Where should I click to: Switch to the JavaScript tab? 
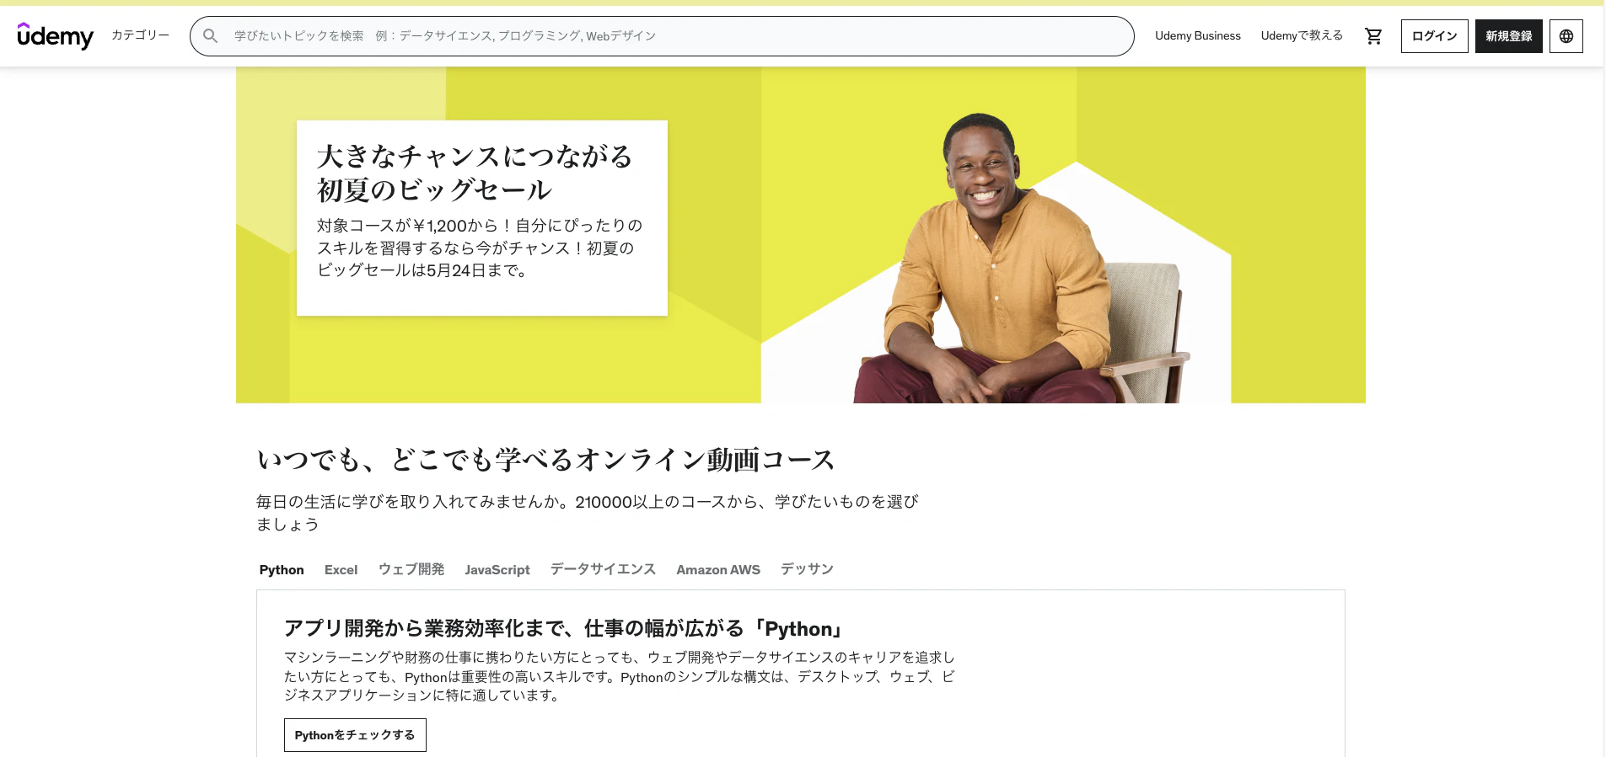[x=497, y=570]
